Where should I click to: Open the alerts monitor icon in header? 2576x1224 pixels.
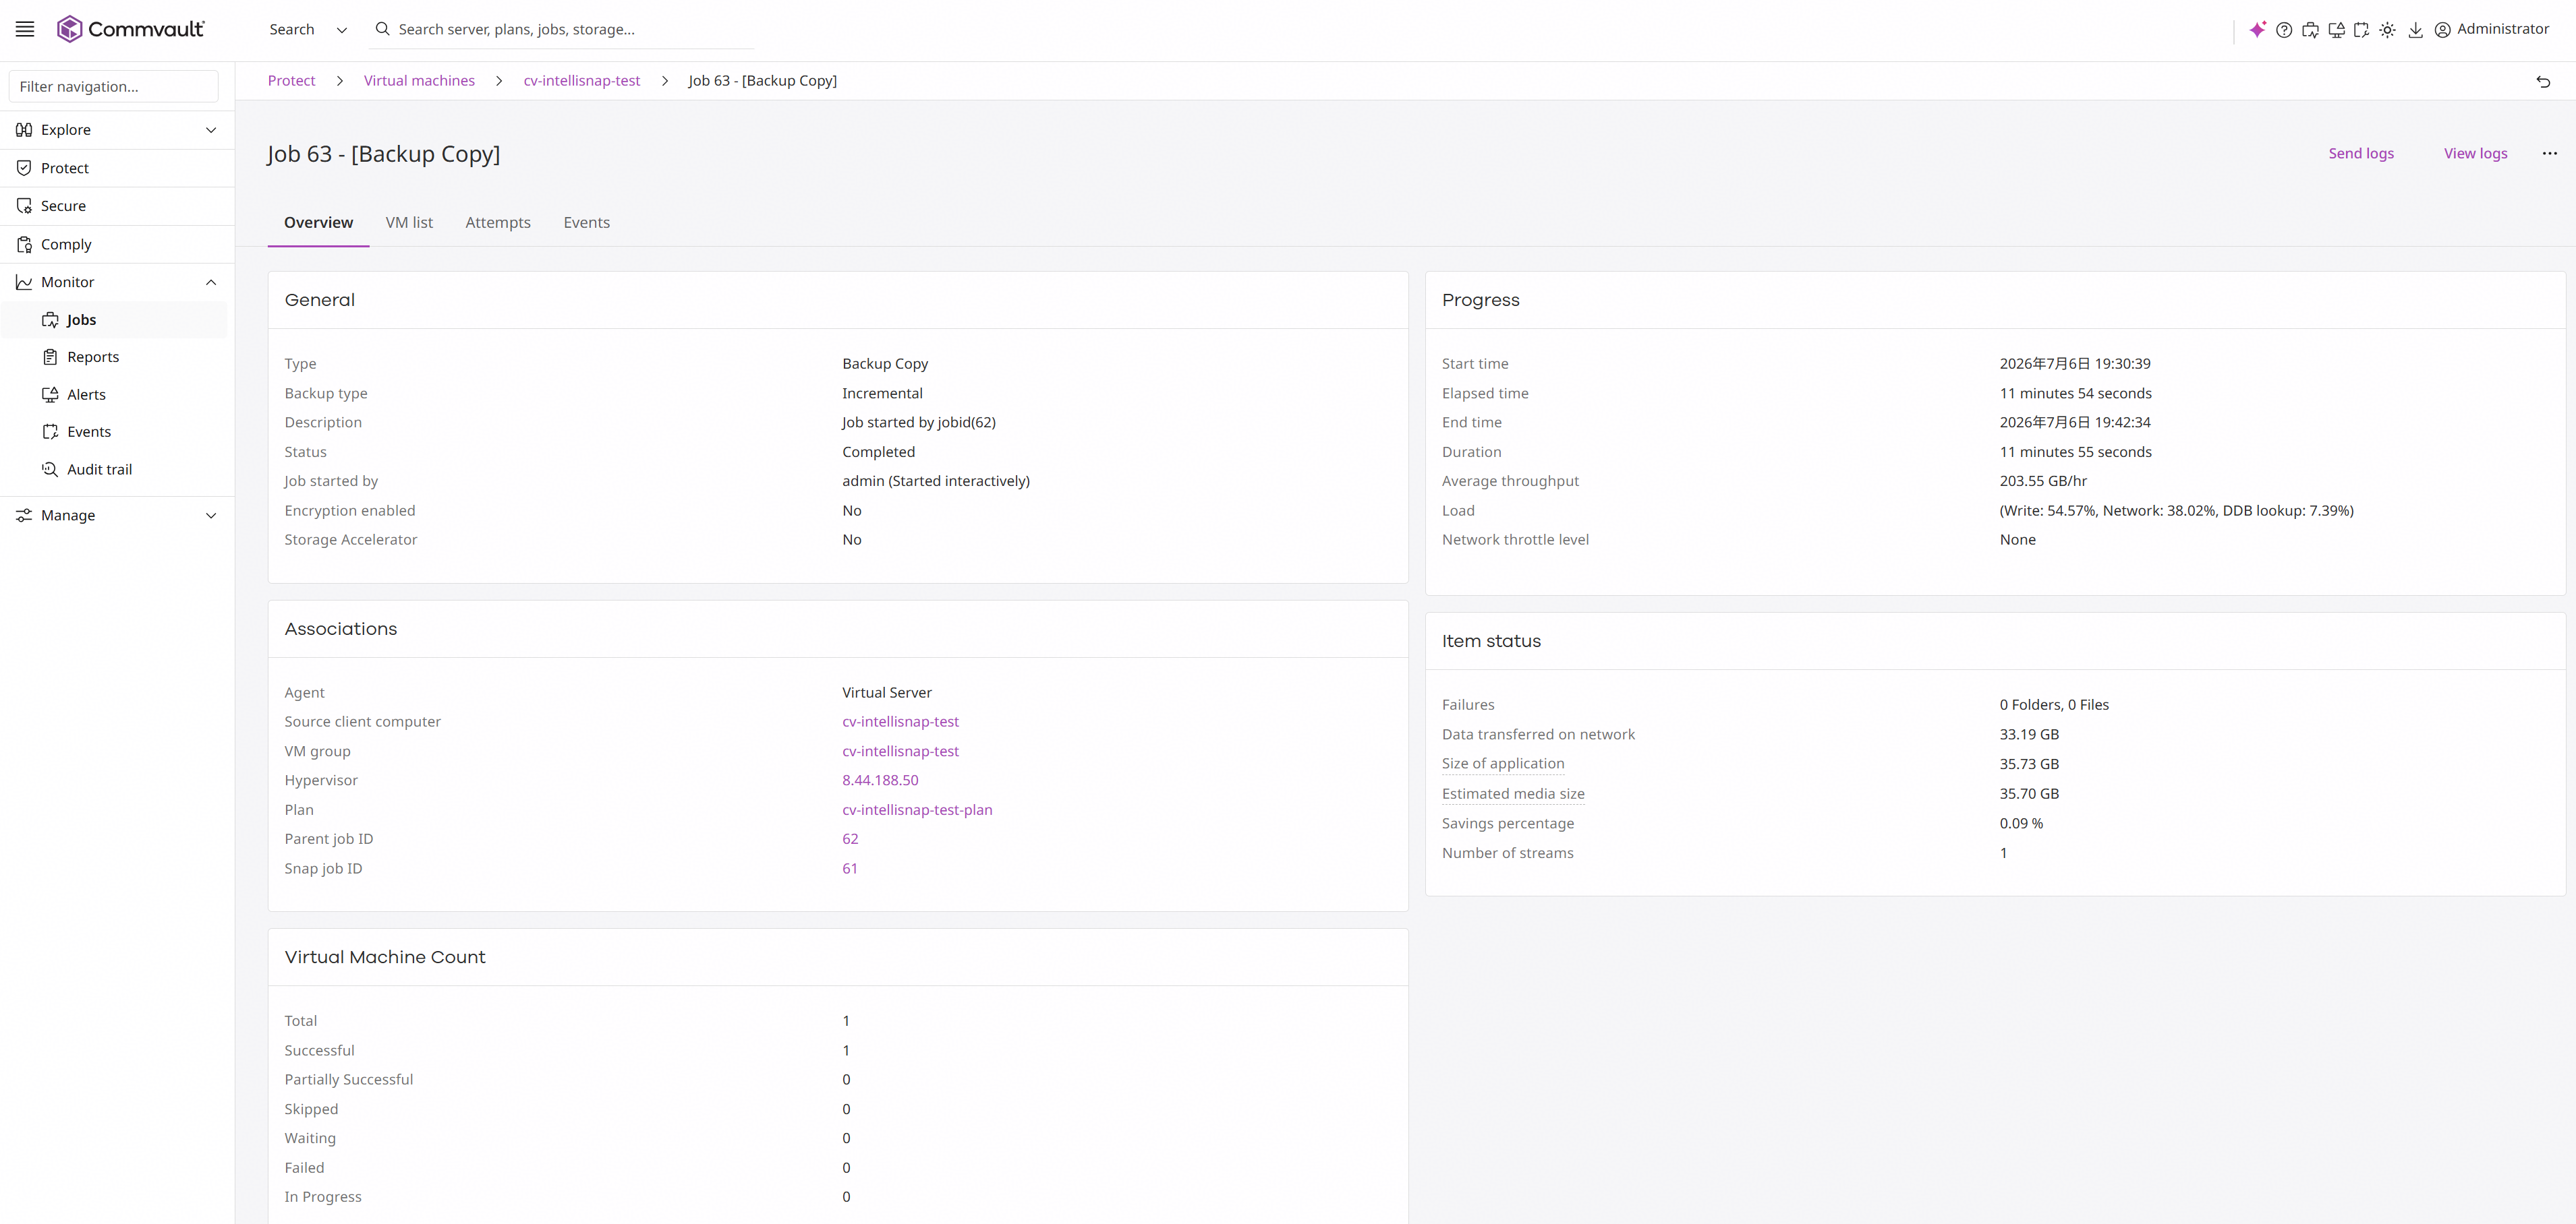[x=2336, y=30]
